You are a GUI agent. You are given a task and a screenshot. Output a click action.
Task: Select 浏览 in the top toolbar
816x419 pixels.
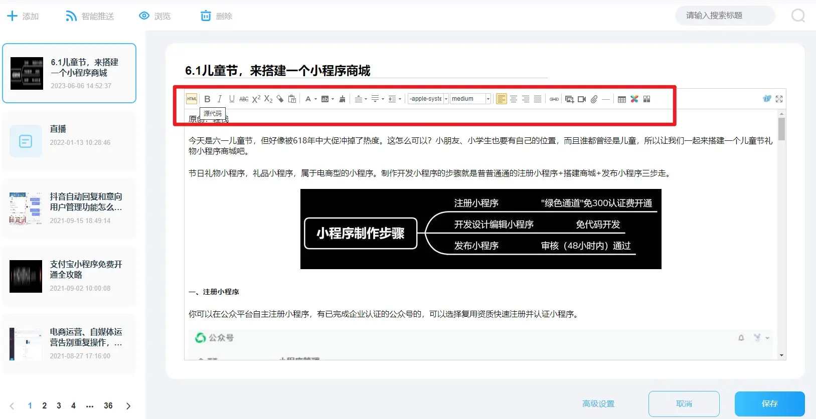[x=155, y=16]
